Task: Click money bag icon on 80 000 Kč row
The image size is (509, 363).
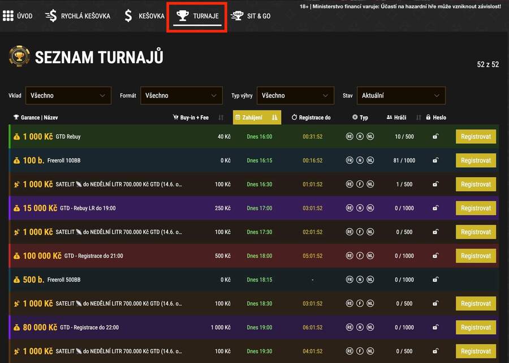Action: [x=16, y=327]
